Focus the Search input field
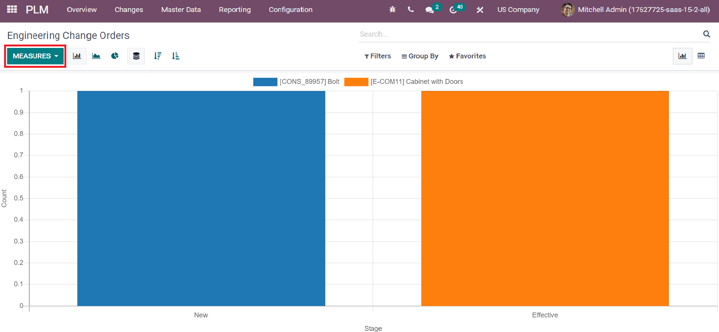Viewport: 719px width, 332px height. coord(529,34)
